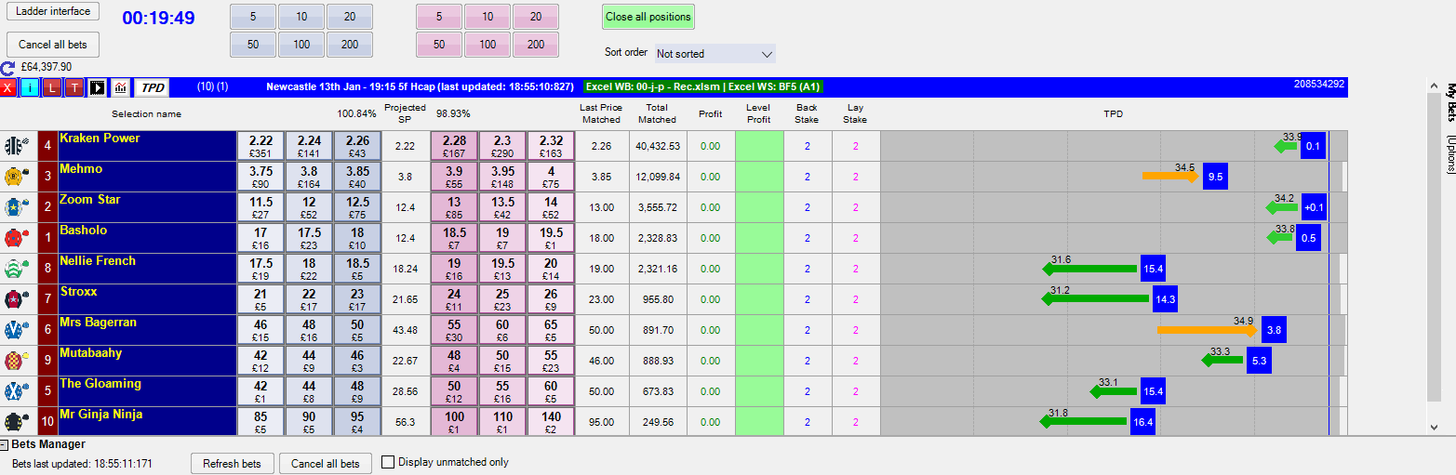Open the '(Options)' side tab
This screenshot has height=475, width=1456.
tap(1449, 154)
